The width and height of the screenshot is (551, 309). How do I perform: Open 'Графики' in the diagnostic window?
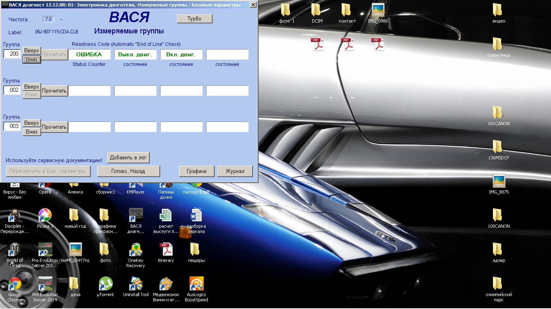(x=196, y=171)
